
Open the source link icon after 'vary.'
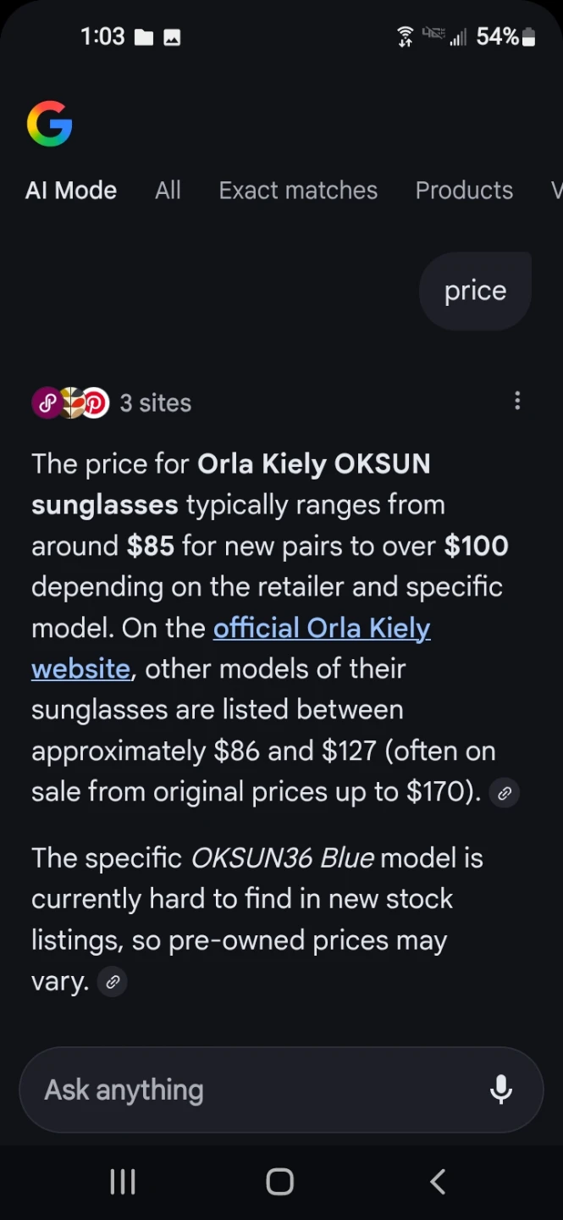[x=113, y=982]
